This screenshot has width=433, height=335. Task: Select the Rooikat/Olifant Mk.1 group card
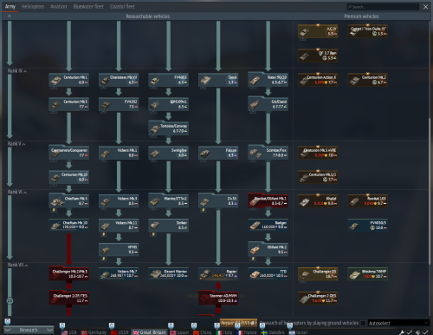tap(268, 201)
